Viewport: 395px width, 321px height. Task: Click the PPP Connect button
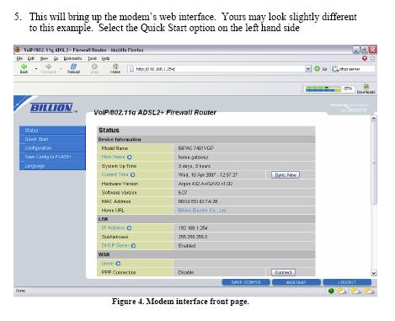283,272
